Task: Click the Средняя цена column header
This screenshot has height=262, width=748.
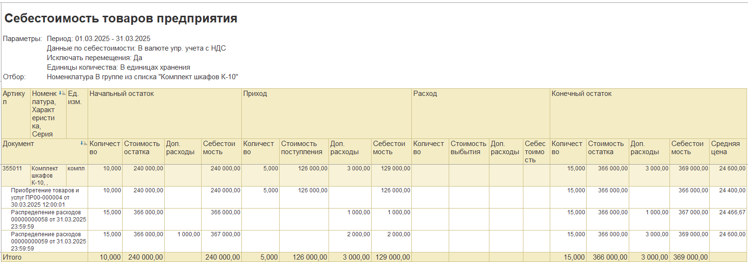Action: [725, 147]
